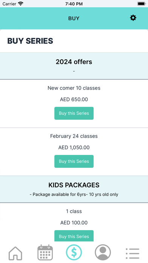
Task: Tap the BUY title in header
Action: (x=74, y=18)
